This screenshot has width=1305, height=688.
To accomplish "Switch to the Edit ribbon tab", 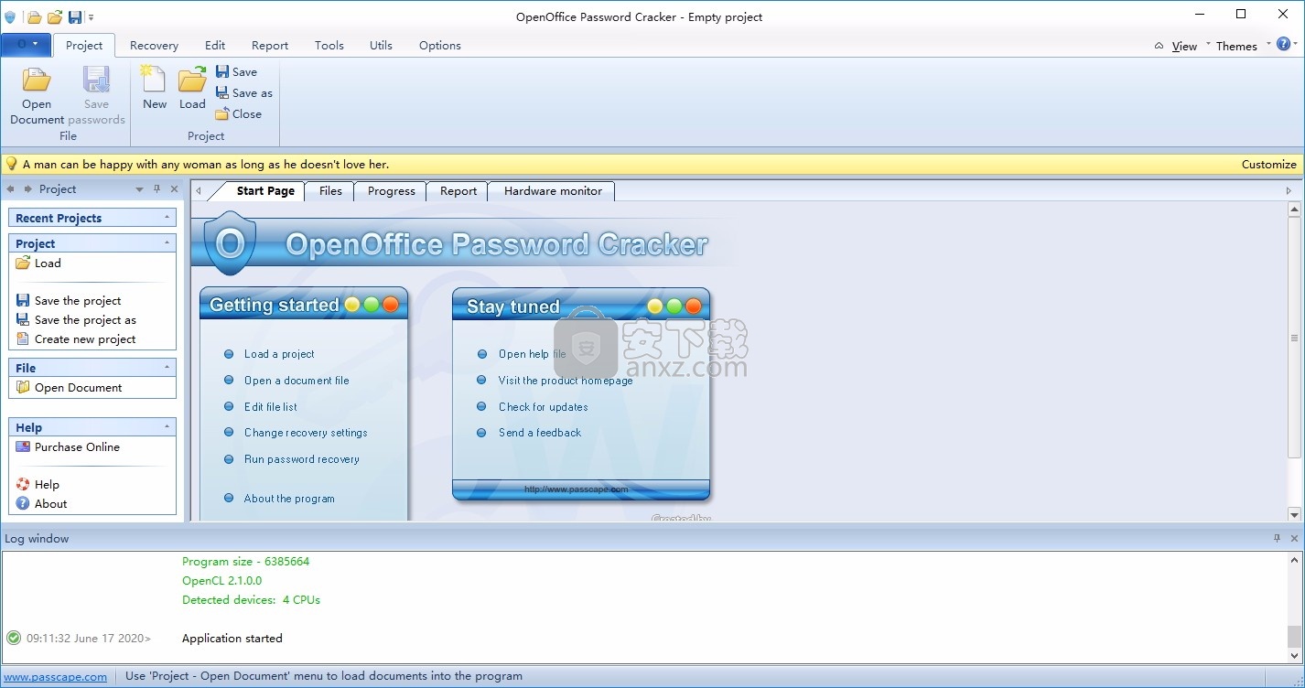I will coord(215,45).
